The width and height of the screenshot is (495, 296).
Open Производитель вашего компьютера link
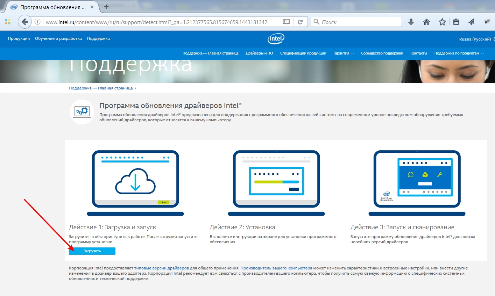point(276,268)
